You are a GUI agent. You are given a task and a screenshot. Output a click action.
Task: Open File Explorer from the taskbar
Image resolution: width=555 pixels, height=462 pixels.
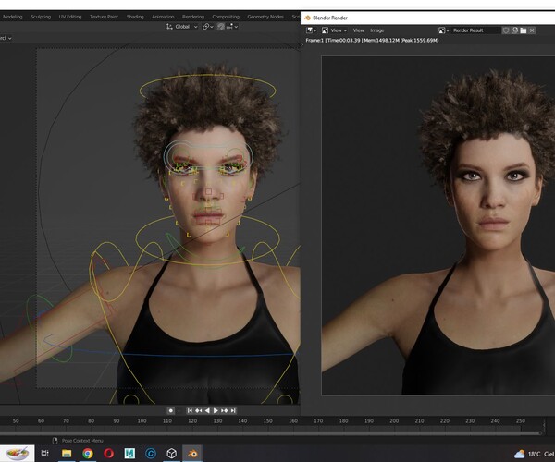(67, 453)
